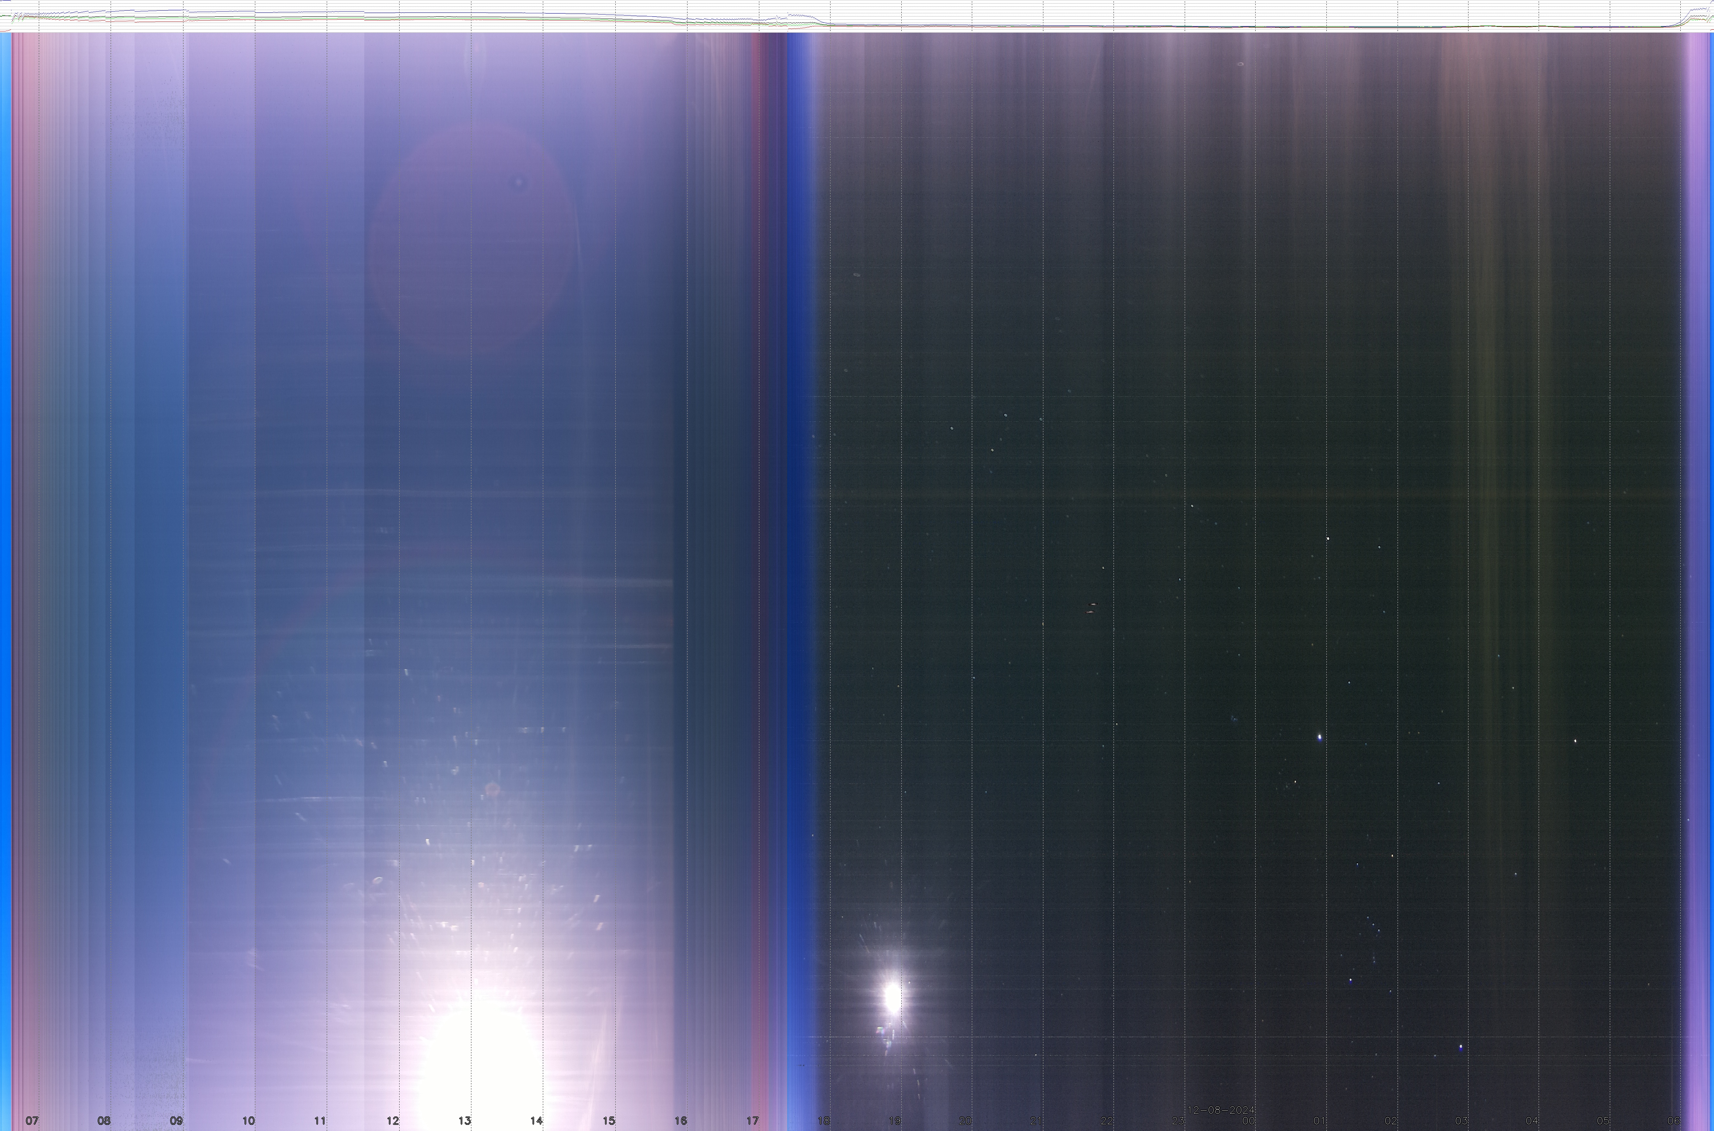This screenshot has width=1714, height=1131.
Task: Click the 17 hour label
Action: coord(753,1121)
